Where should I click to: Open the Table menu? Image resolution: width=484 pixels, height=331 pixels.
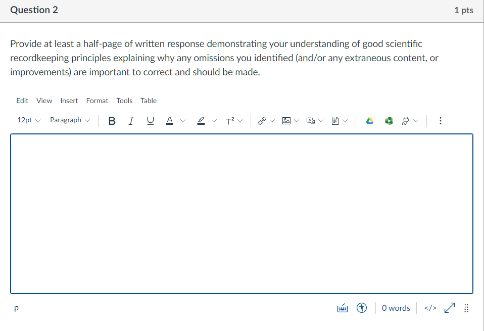click(x=149, y=101)
